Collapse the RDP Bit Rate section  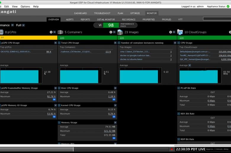[179, 139]
